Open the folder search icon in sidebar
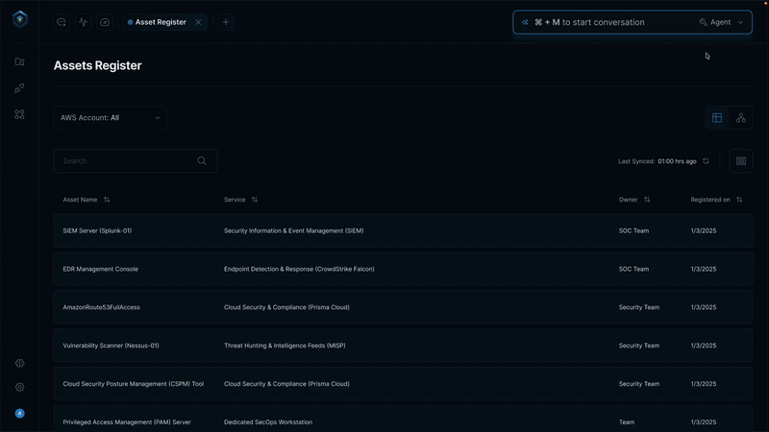 19,61
